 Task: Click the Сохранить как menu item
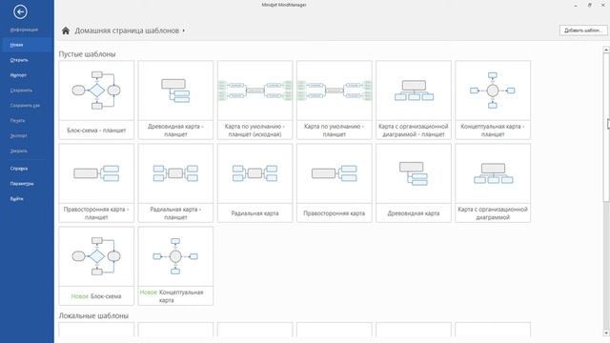pos(25,106)
